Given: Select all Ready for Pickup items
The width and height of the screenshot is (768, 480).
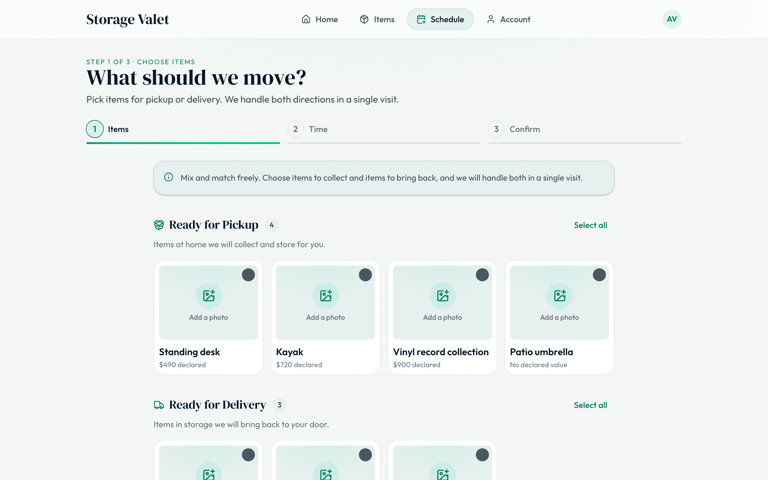Looking at the screenshot, I should 590,225.
